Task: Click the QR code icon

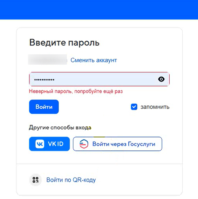Action: pos(36,180)
